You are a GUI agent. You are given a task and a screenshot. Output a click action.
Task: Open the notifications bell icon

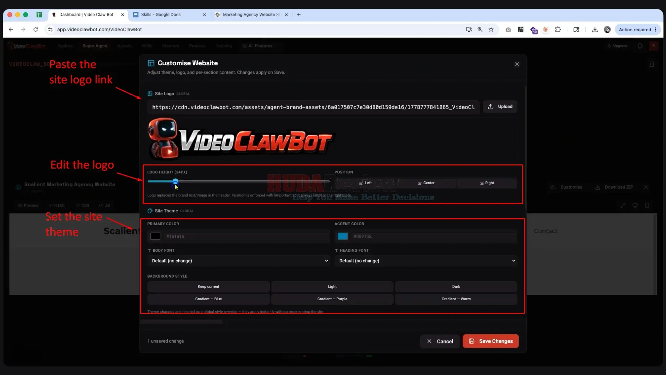640,46
